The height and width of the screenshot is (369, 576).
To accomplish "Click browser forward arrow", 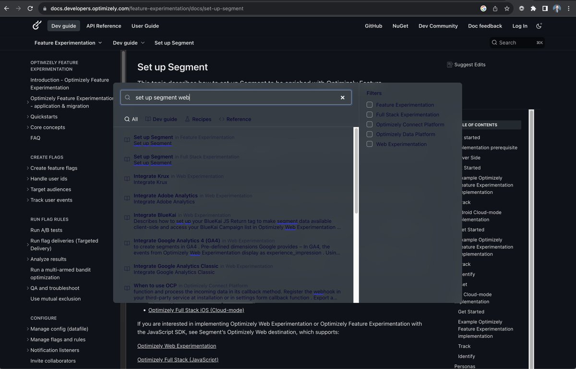I will tap(19, 9).
